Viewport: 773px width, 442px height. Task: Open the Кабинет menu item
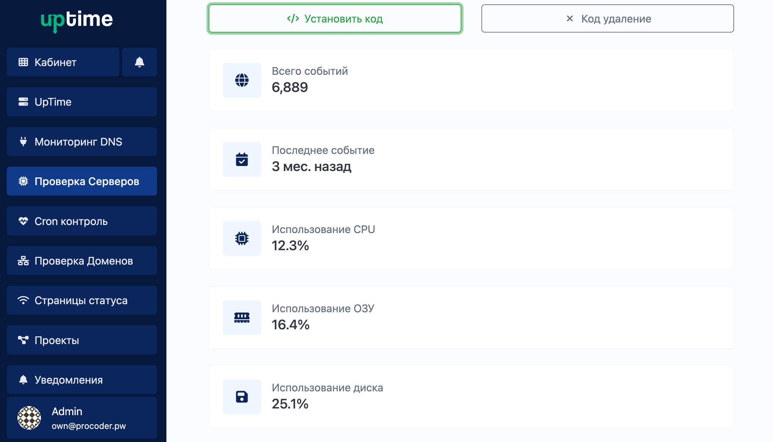click(63, 62)
